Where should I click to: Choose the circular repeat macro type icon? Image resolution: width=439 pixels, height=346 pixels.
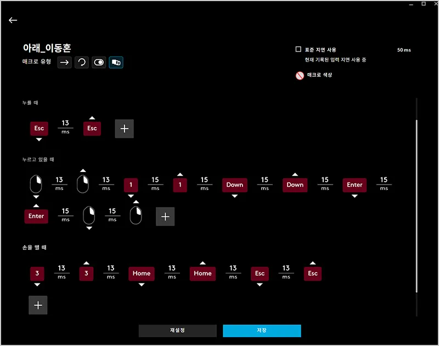pyautogui.click(x=82, y=63)
